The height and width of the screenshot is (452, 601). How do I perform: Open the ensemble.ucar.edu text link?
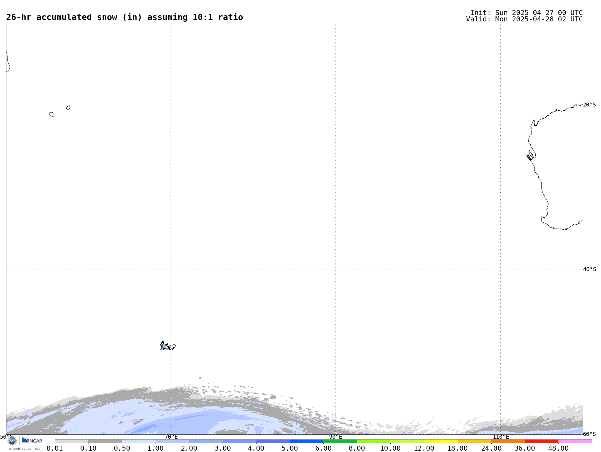(x=24, y=449)
